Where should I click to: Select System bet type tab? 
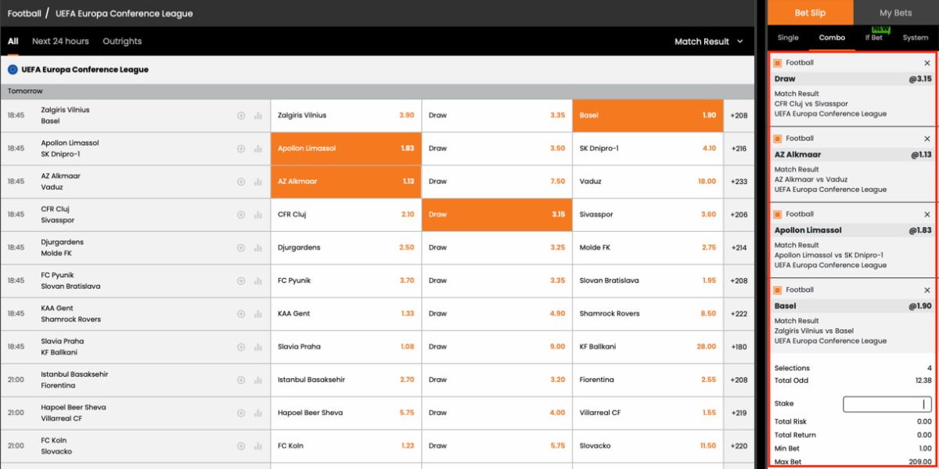pos(916,38)
